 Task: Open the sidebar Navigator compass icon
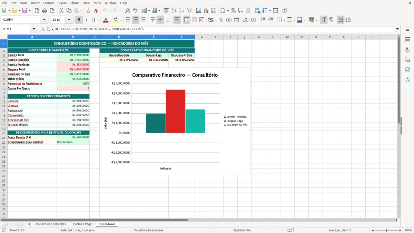(407, 70)
